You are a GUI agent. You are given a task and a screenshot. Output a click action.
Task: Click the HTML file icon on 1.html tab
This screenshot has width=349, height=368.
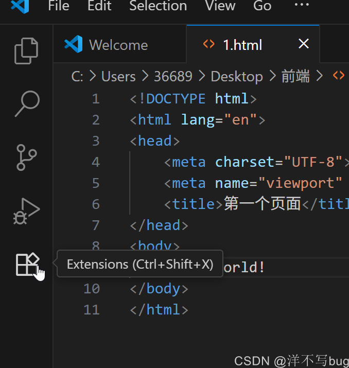click(x=209, y=44)
